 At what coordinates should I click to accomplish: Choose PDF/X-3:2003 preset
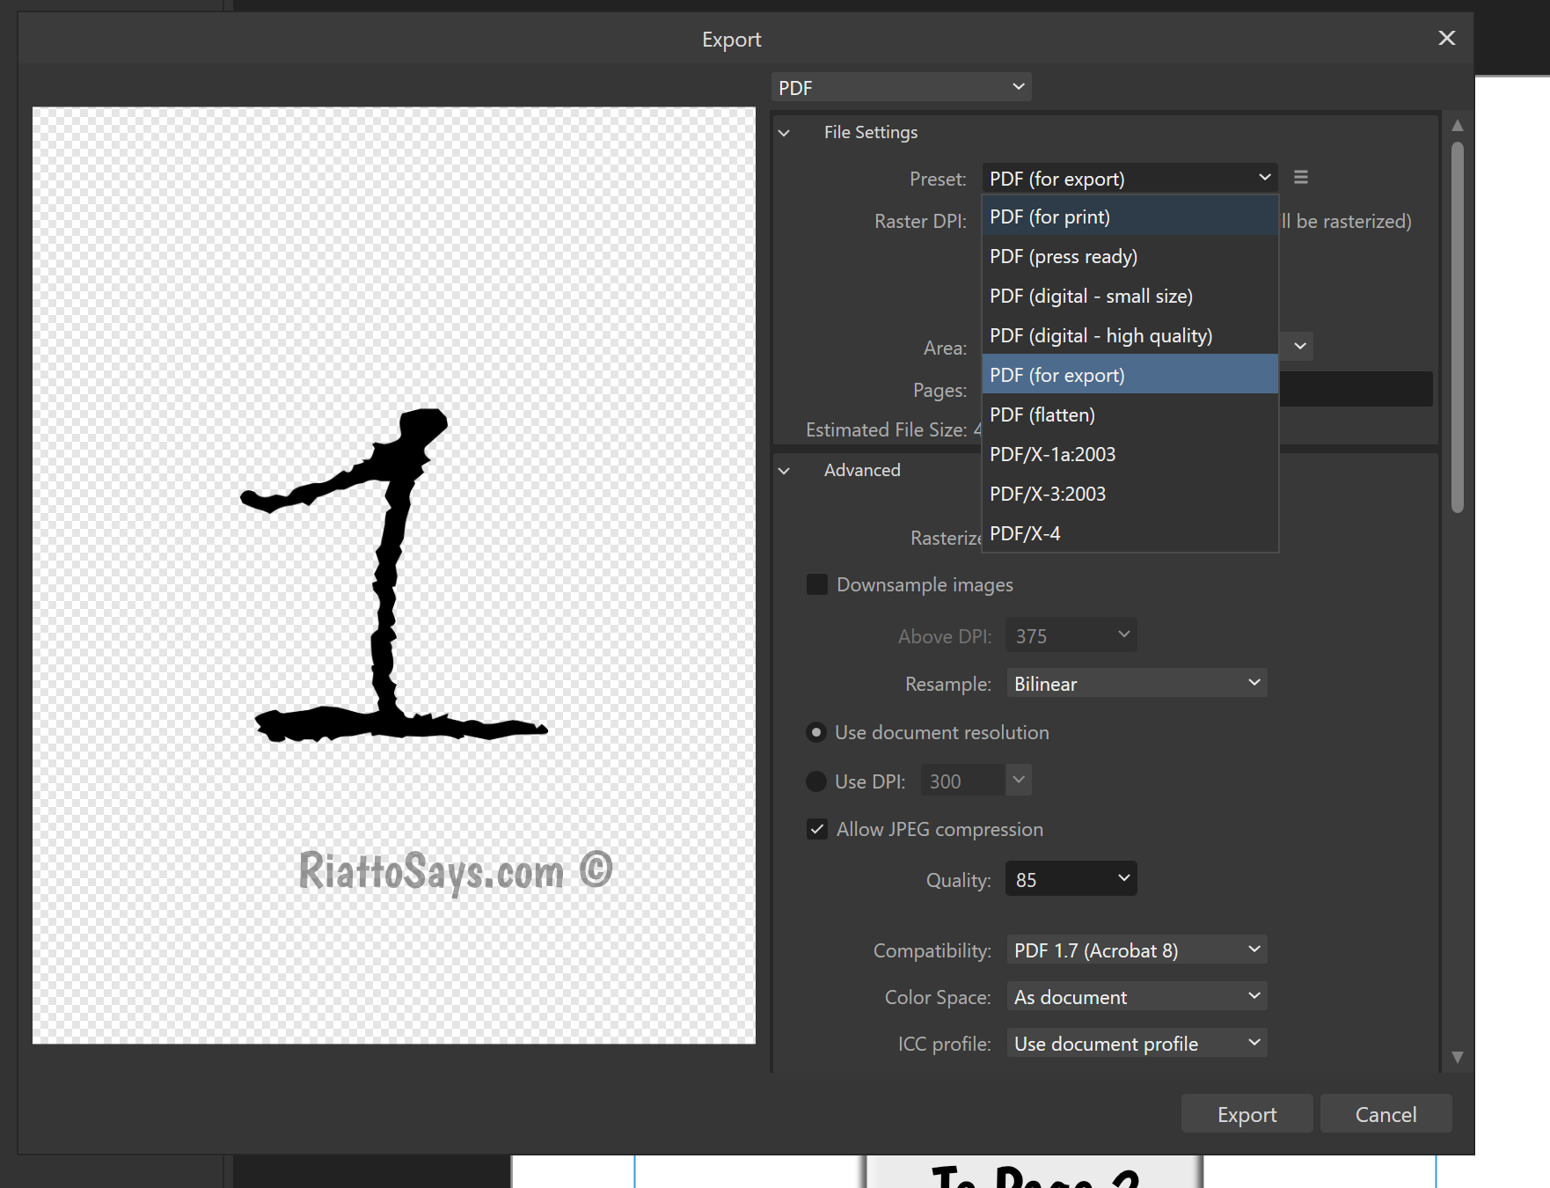(1130, 494)
